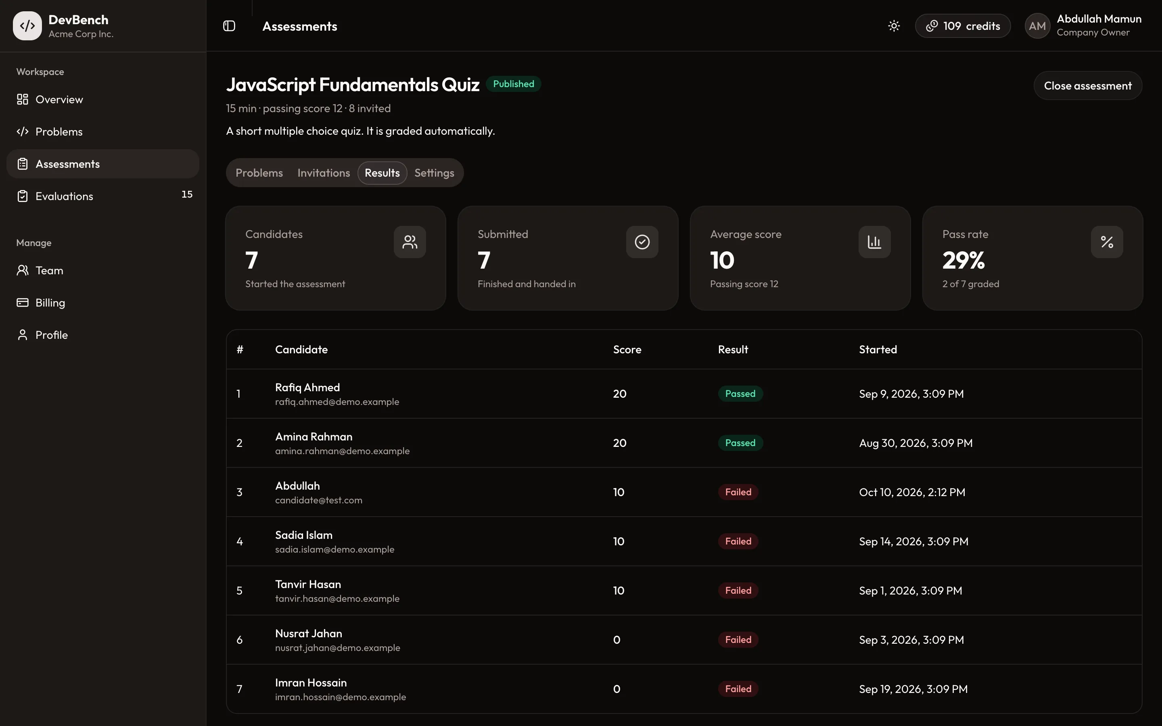Screen dimensions: 1162x726
Task: Open Overview in the sidebar
Action: (x=103, y=99)
